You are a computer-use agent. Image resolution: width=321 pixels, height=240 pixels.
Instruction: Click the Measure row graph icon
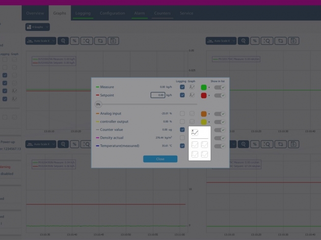pyautogui.click(x=192, y=87)
